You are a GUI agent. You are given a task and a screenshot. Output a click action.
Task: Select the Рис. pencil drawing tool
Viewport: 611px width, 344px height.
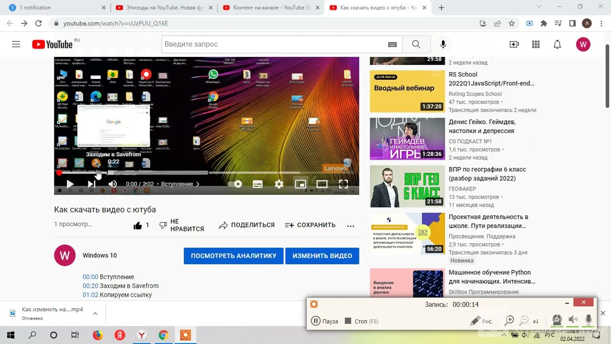click(x=482, y=321)
